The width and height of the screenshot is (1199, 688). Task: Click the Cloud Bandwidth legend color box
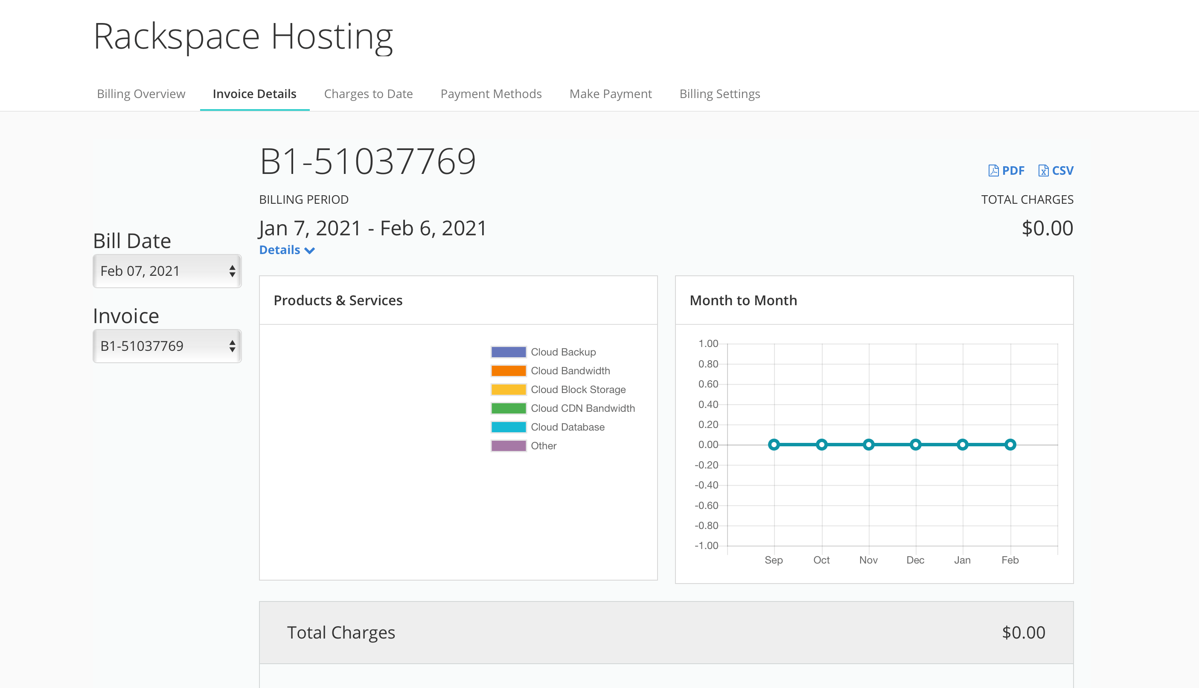click(508, 370)
